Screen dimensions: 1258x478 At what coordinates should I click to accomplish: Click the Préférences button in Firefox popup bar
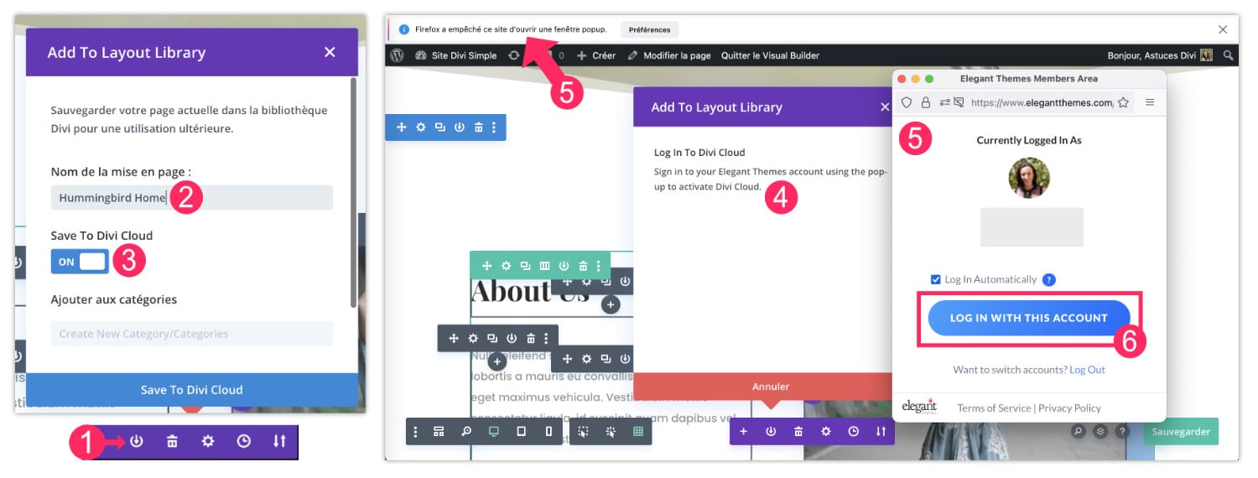(x=650, y=29)
